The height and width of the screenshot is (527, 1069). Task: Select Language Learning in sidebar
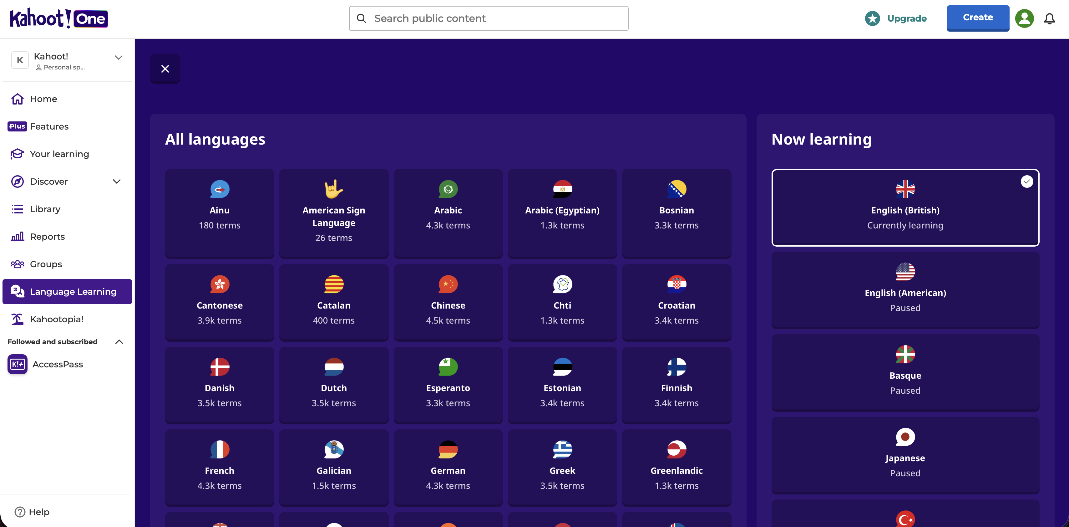(67, 292)
